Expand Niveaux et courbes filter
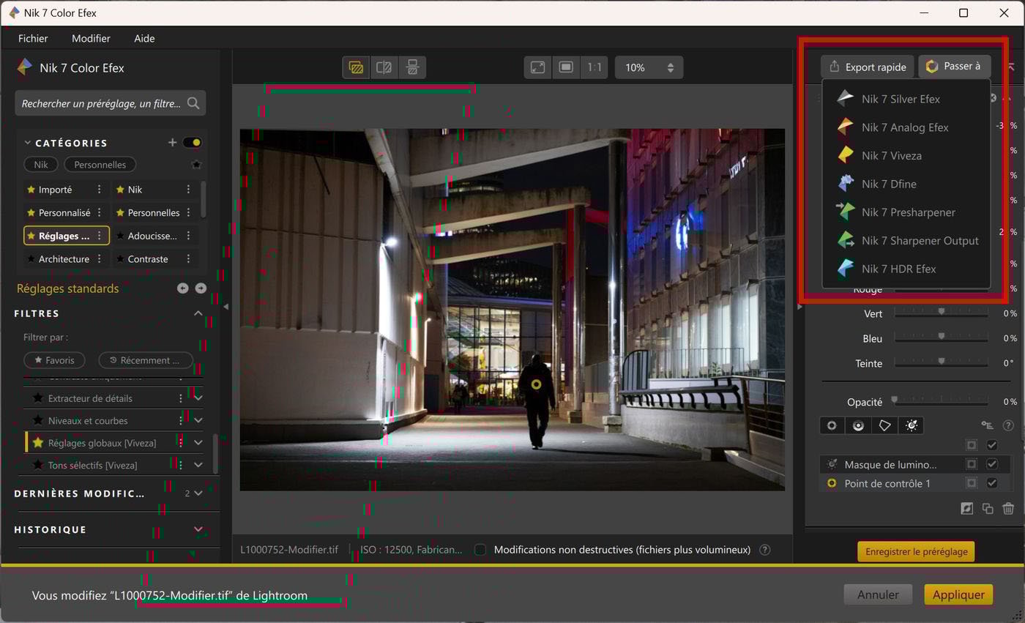The height and width of the screenshot is (623, 1025). (198, 420)
